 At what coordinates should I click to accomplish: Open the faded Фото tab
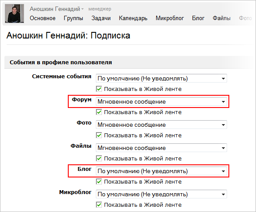245,18
